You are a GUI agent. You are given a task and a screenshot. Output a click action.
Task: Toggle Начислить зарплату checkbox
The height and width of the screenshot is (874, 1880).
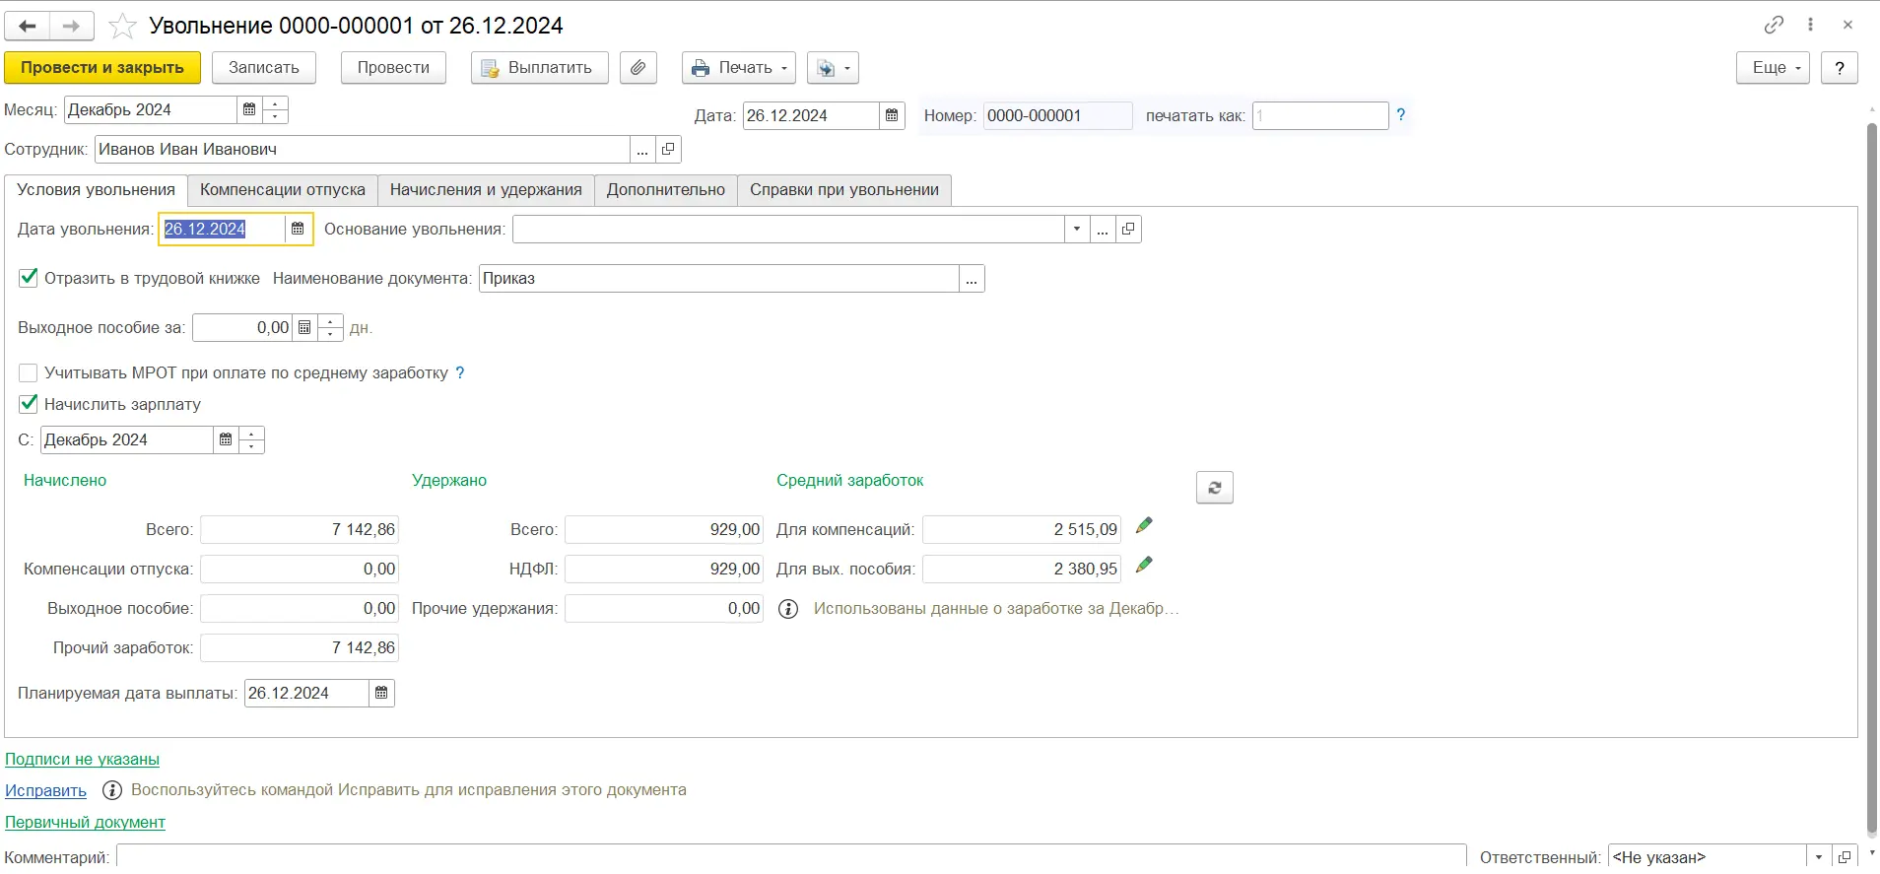(29, 404)
